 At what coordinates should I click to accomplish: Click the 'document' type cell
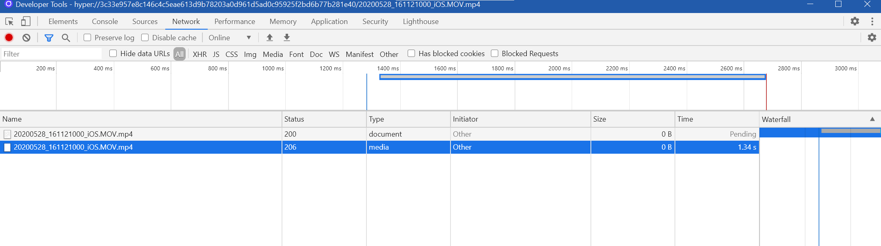click(408, 134)
